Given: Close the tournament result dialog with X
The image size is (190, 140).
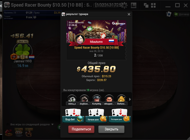Looking at the screenshot, I should 129,14.
